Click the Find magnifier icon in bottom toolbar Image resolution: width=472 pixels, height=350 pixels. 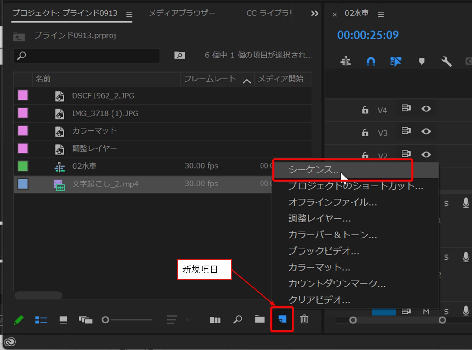tap(238, 319)
